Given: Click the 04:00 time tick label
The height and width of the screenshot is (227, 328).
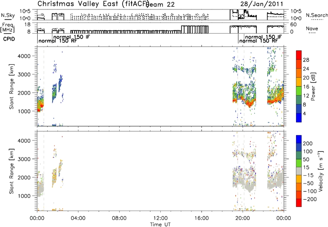Looking at the screenshot, I should point(78,218).
